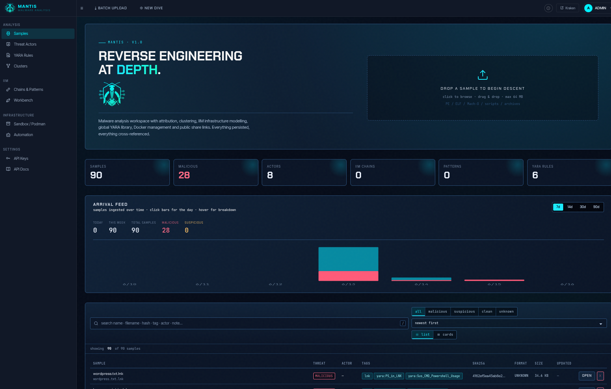Select the 30d time range

pyautogui.click(x=583, y=207)
